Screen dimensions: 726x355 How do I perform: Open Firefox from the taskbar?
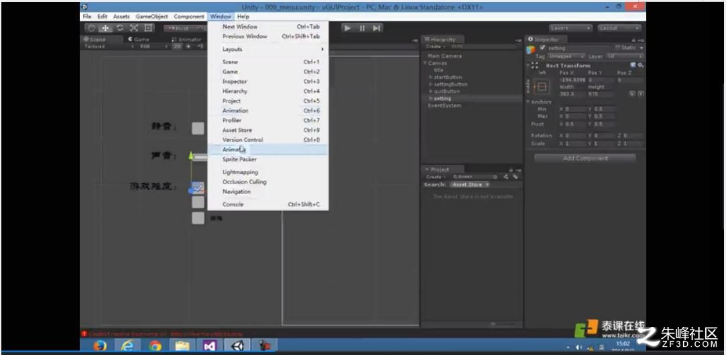click(x=99, y=345)
